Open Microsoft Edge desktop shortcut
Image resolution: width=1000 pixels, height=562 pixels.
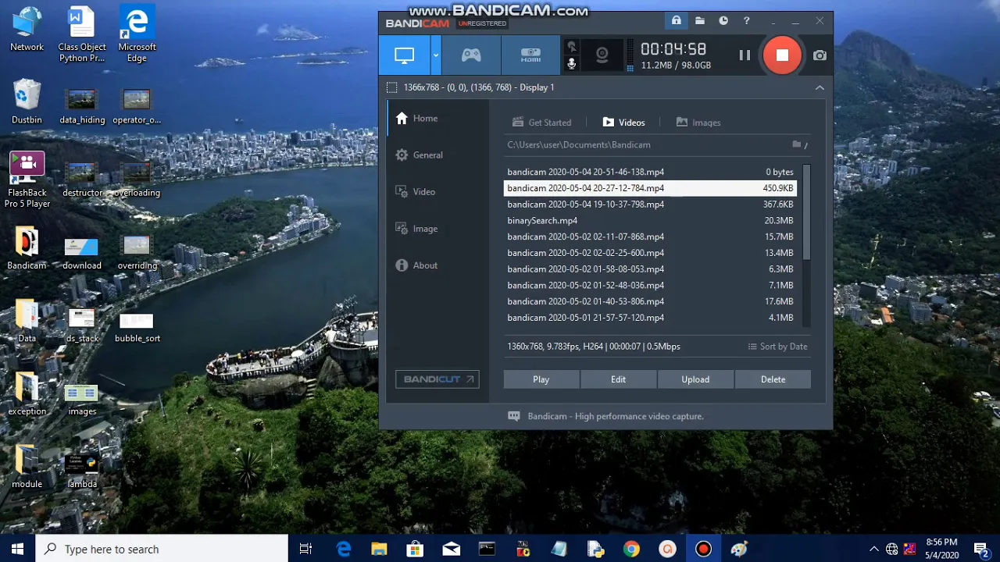pyautogui.click(x=137, y=35)
